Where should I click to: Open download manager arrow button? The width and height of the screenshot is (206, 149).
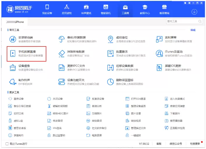click(x=194, y=12)
